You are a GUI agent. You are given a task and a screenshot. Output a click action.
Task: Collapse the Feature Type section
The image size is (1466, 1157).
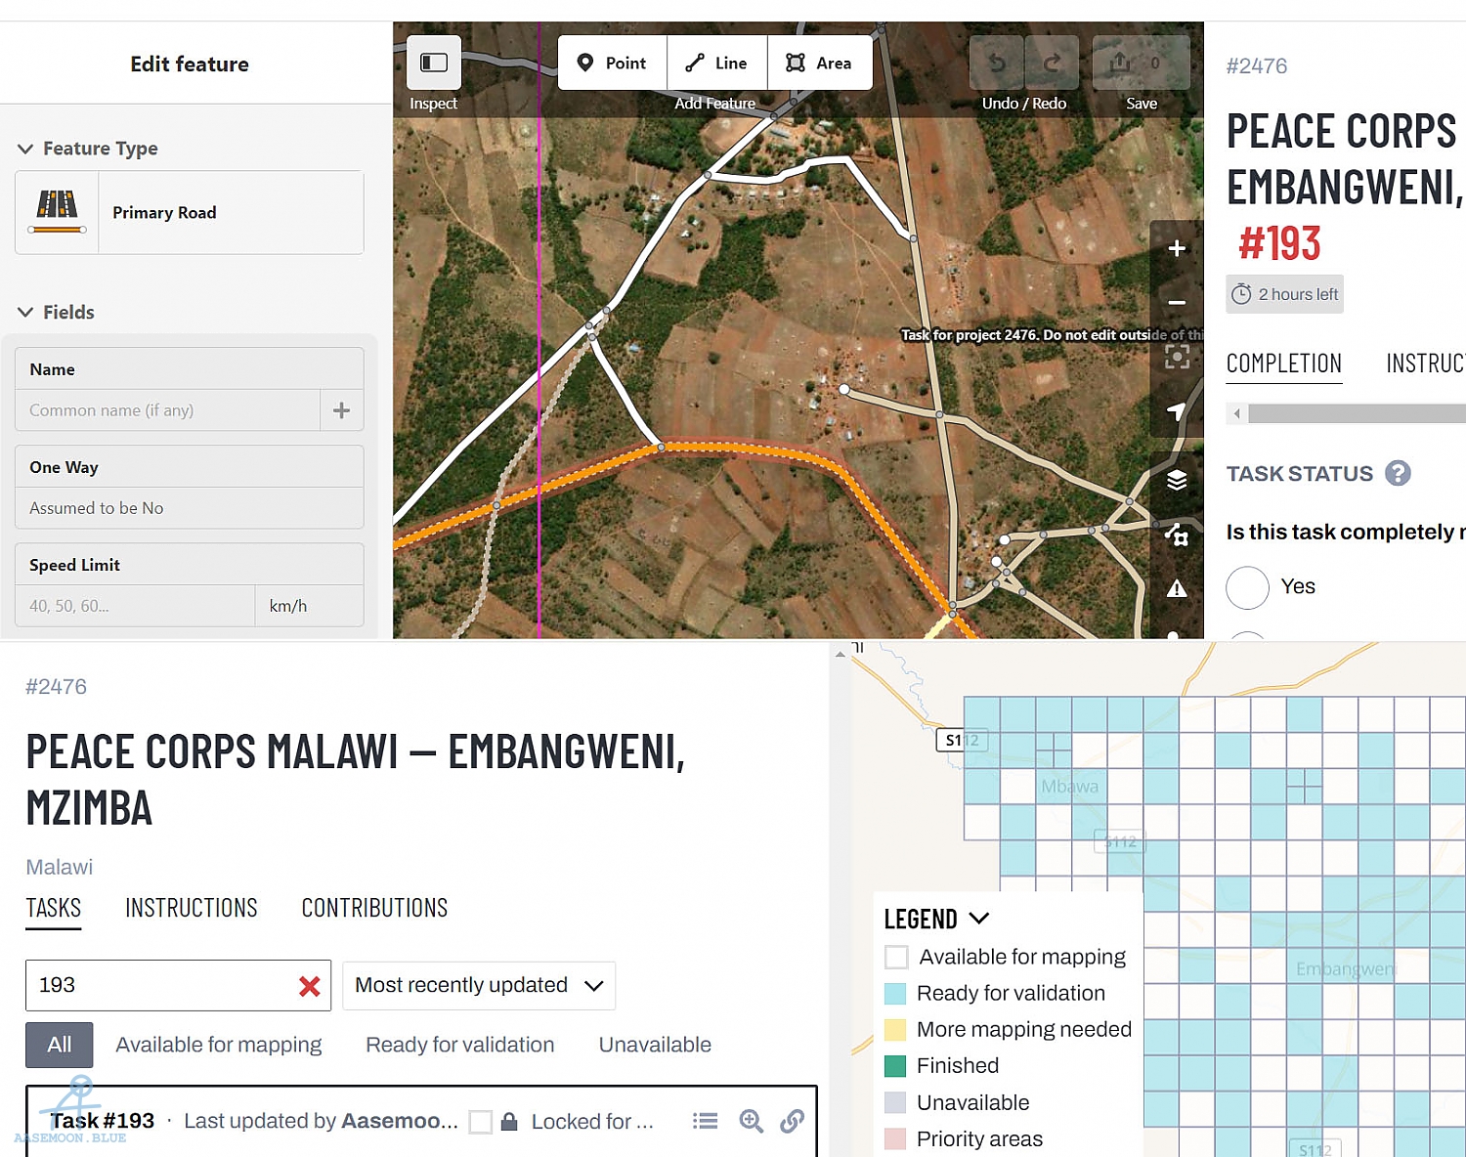25,149
